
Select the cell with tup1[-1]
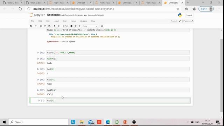(118, 79)
